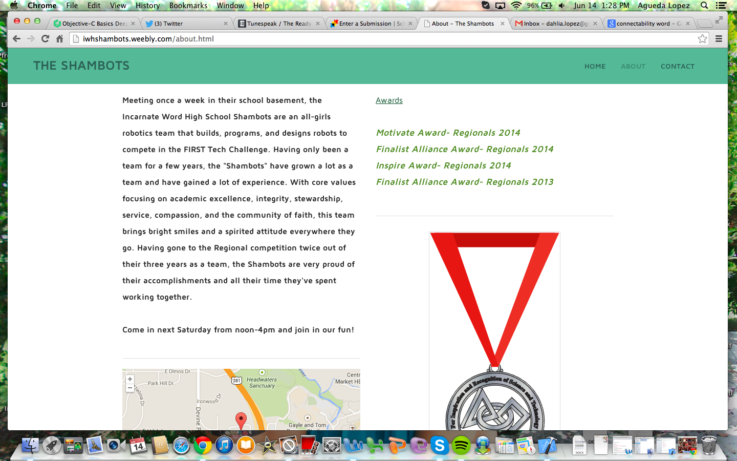
Task: Open the Apple menu
Action: tap(14, 6)
